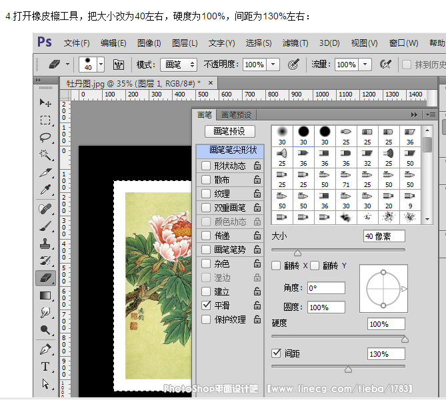Select 画笔笔尖形状 section
The image size is (446, 400).
point(230,150)
